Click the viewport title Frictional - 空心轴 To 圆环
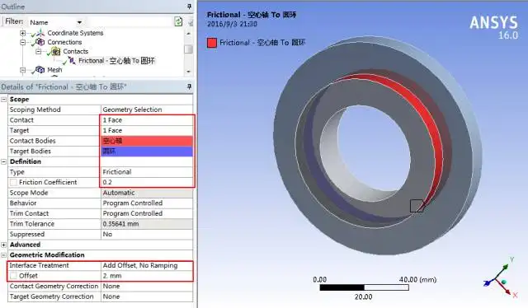This screenshot has height=308, width=528. [x=252, y=15]
